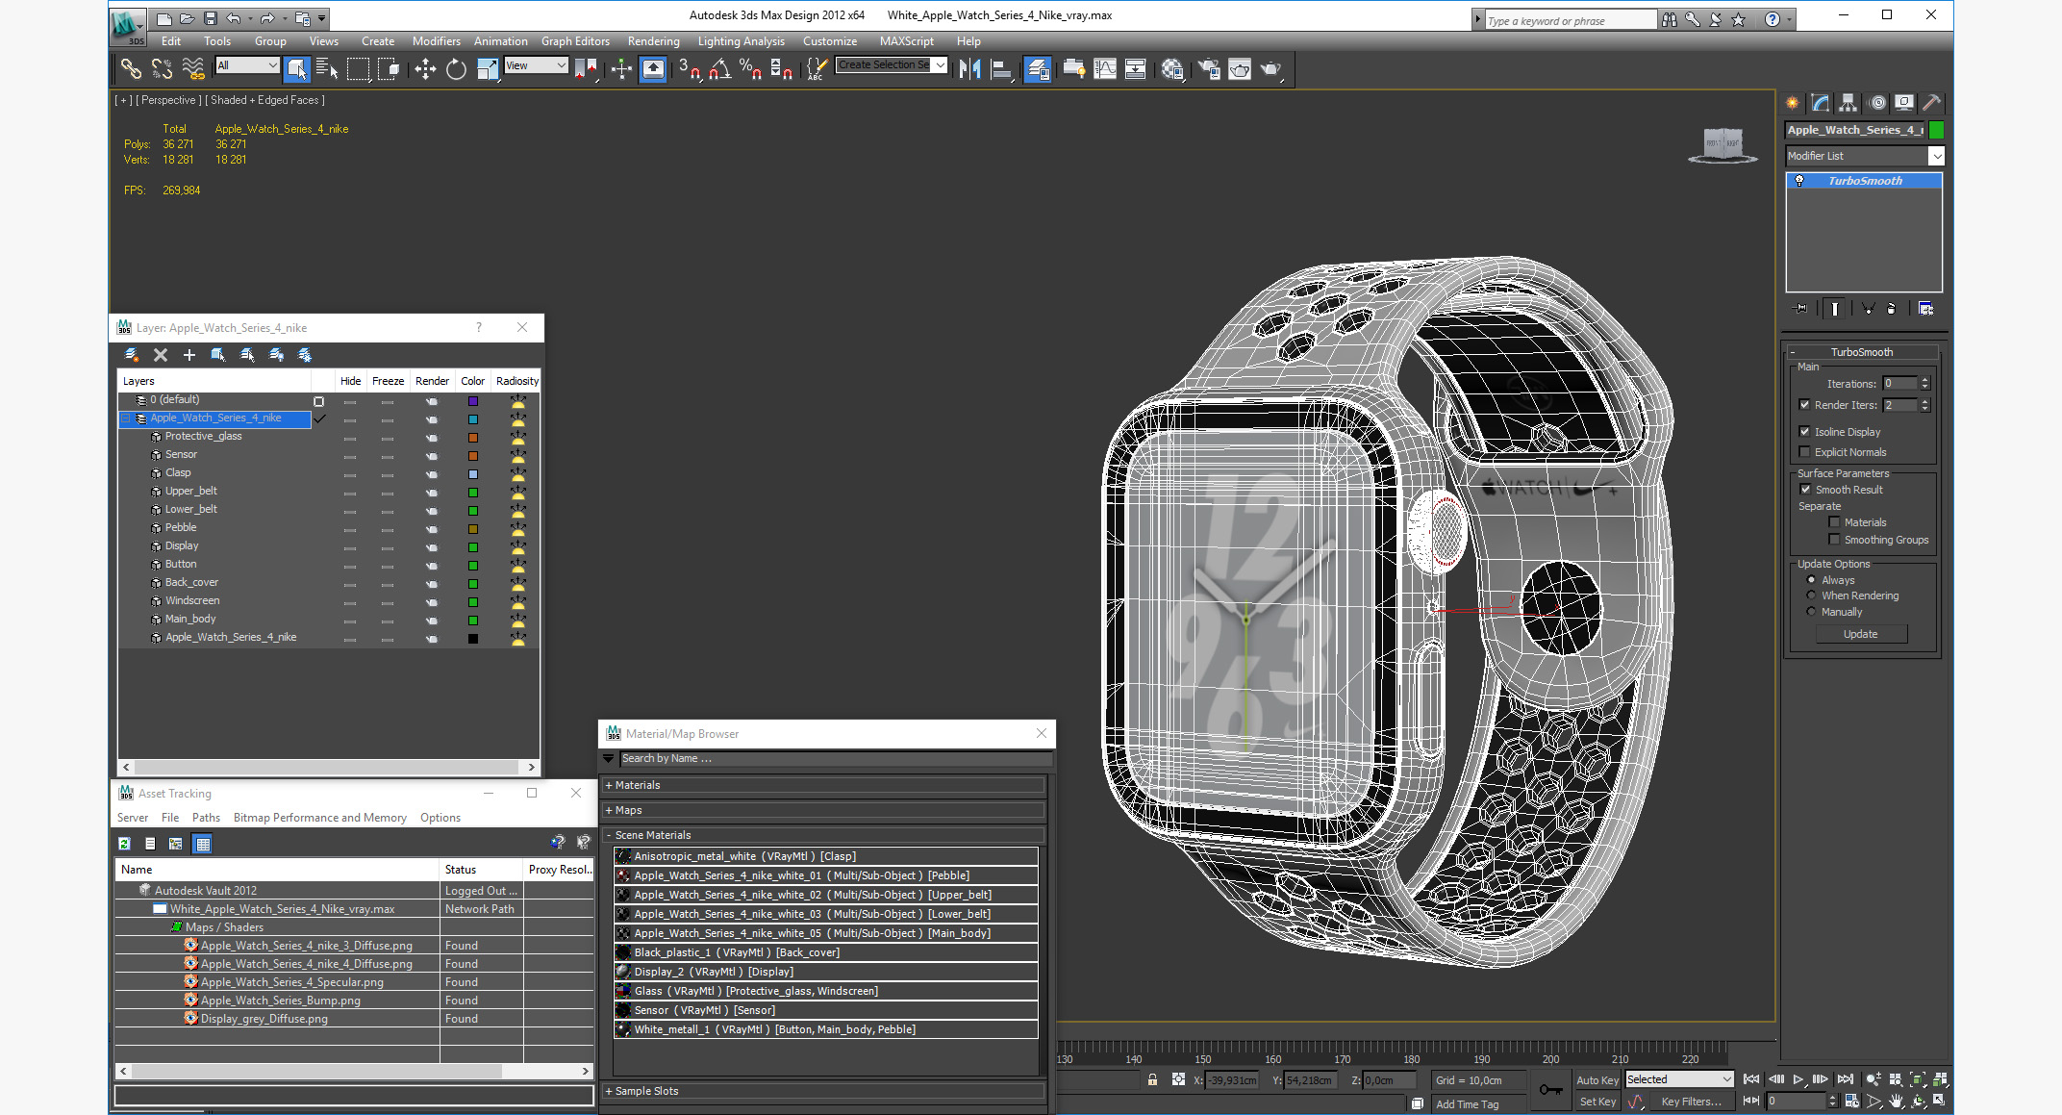The width and height of the screenshot is (2062, 1115).
Task: Open Create Selection Set dropdown
Action: pyautogui.click(x=892, y=65)
